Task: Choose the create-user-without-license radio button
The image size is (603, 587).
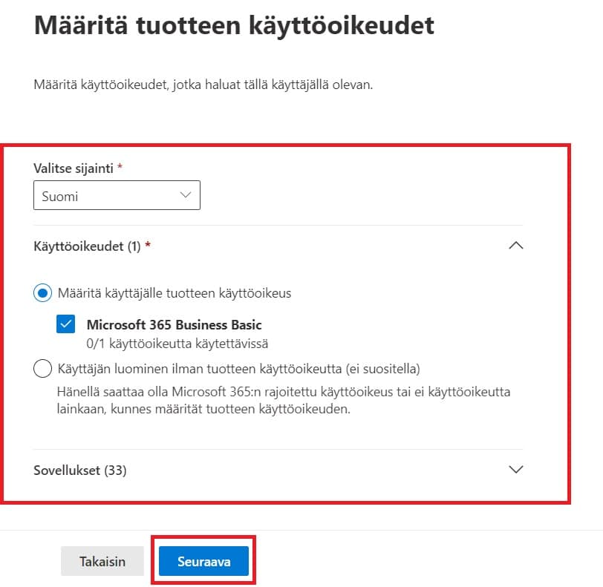Action: point(42,369)
